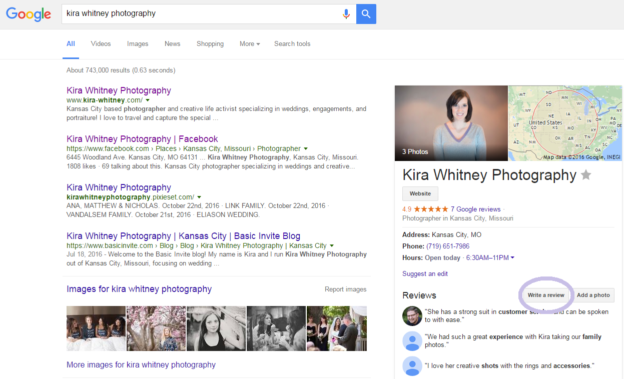This screenshot has height=379, width=624.
Task: Click More images for kira whitney photography
Action: (141, 365)
